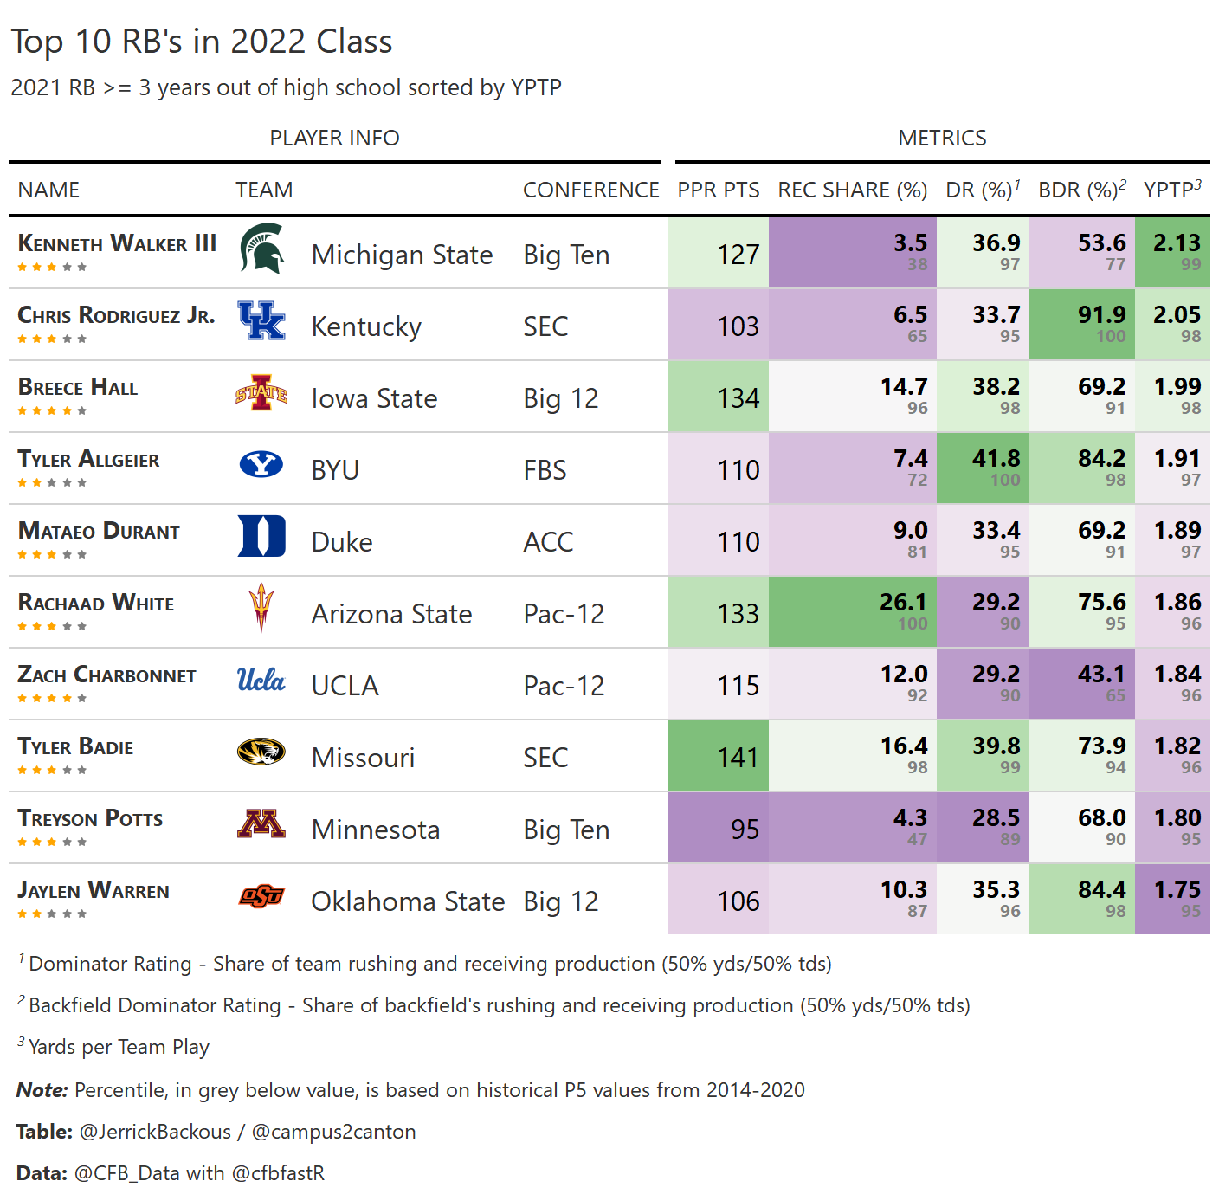Click Breece Hall's star rating
Screen dimensions: 1219x1201
pyautogui.click(x=52, y=410)
